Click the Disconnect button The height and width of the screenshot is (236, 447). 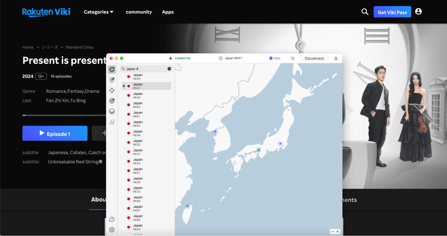click(x=314, y=58)
